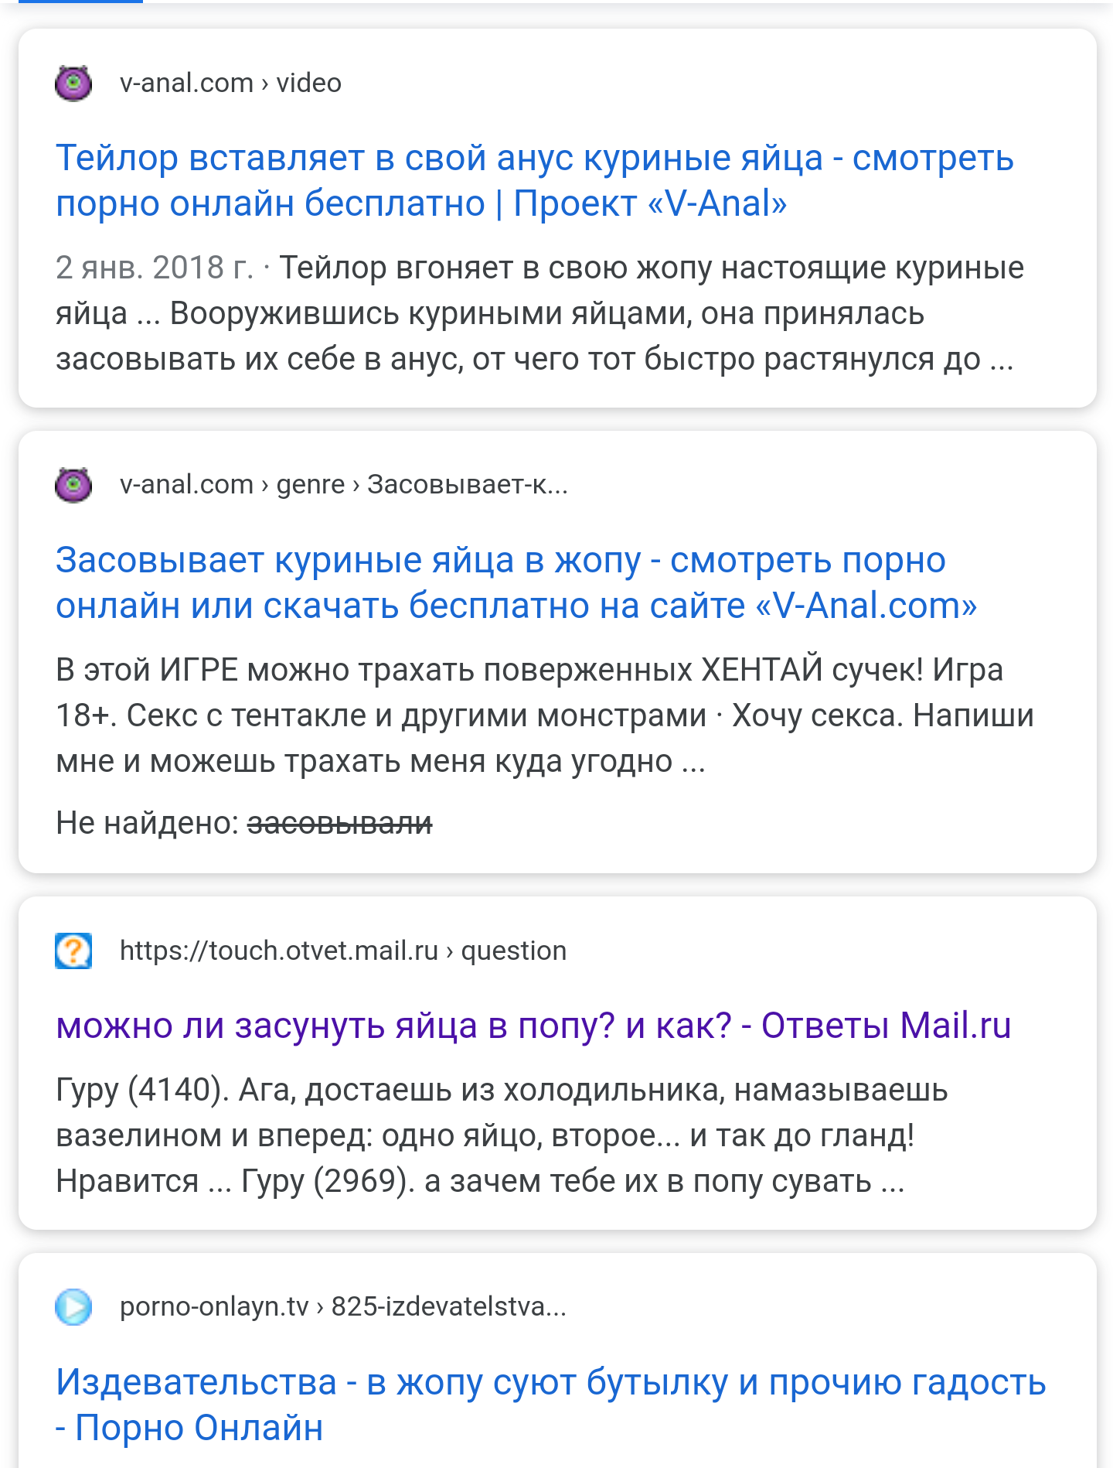Click the blue play-button favicon of porno-onlayn.tv
The image size is (1113, 1468).
73,1306
